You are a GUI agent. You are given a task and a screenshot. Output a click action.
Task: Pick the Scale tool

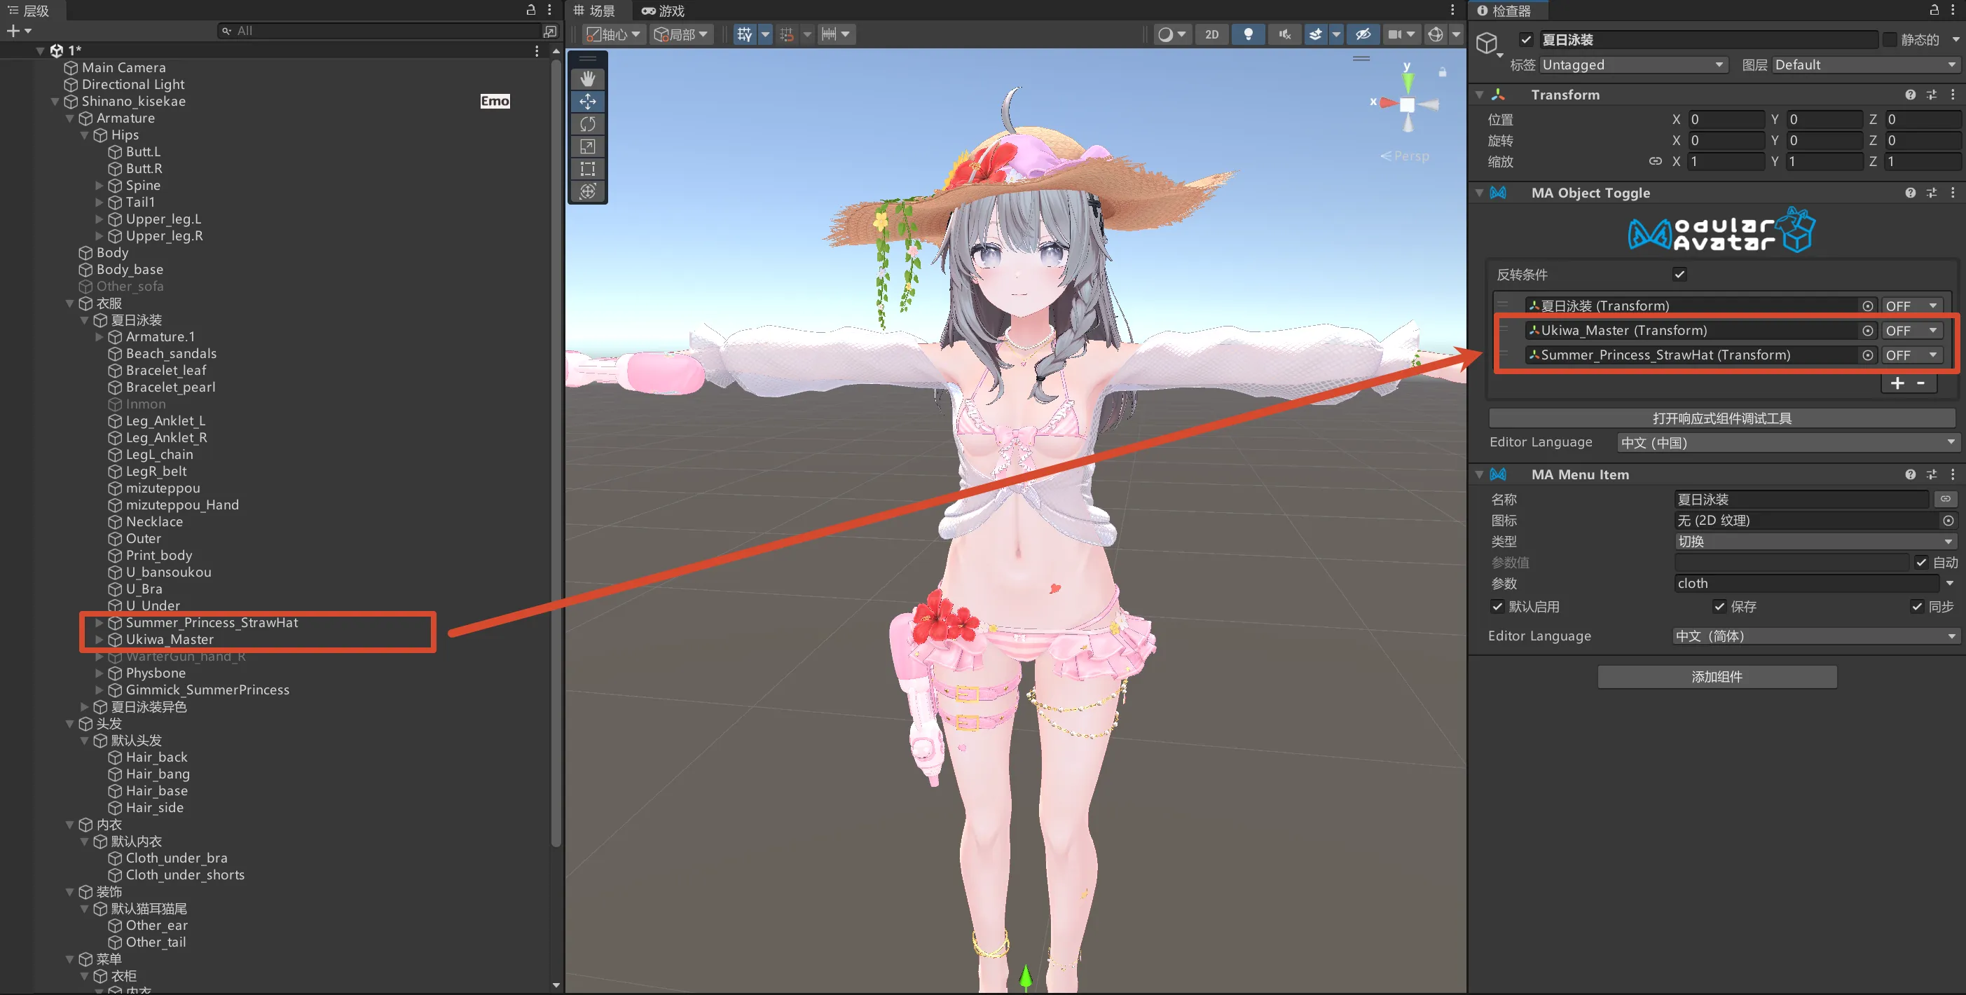[x=587, y=146]
